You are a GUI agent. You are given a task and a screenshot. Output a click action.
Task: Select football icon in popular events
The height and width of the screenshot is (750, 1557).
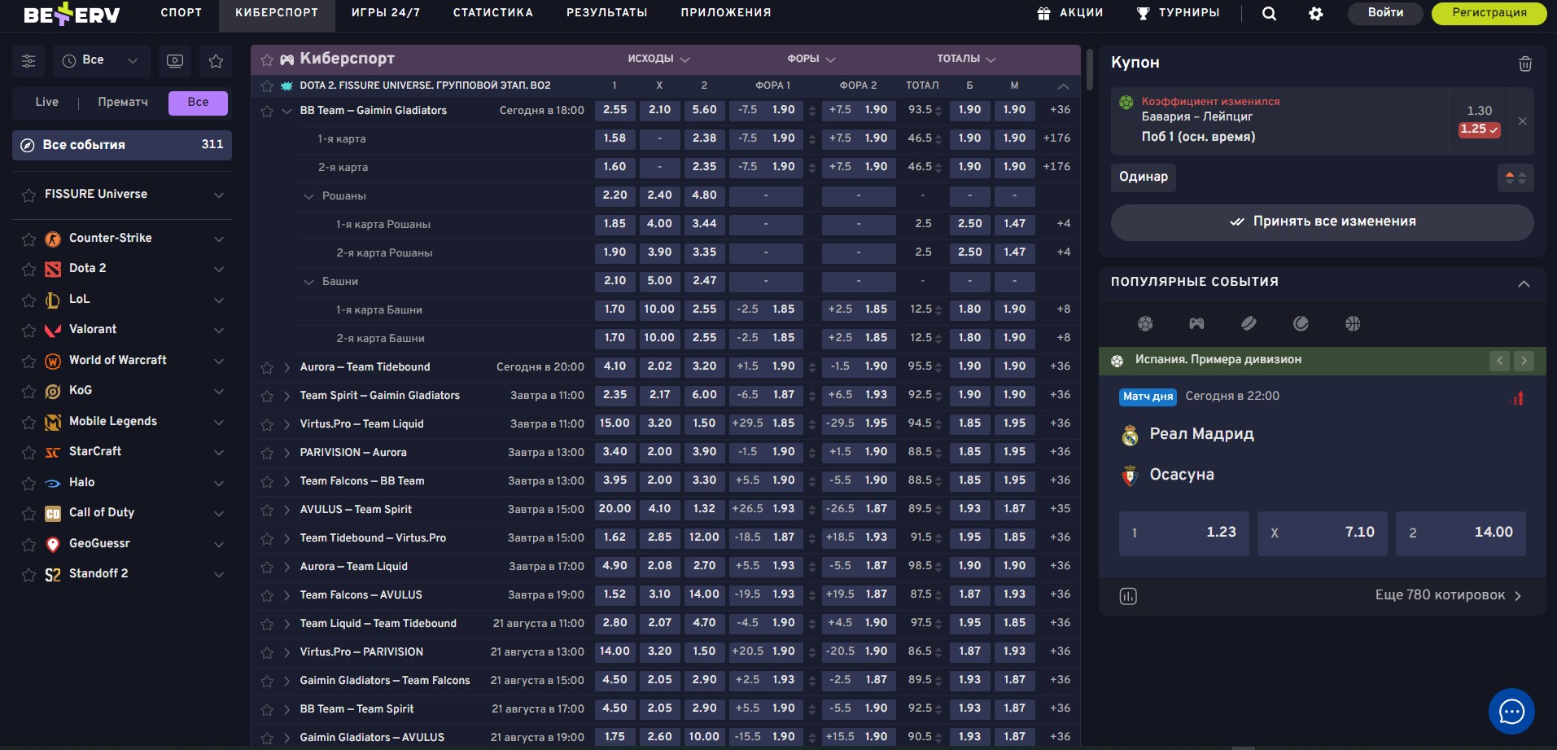[1145, 324]
